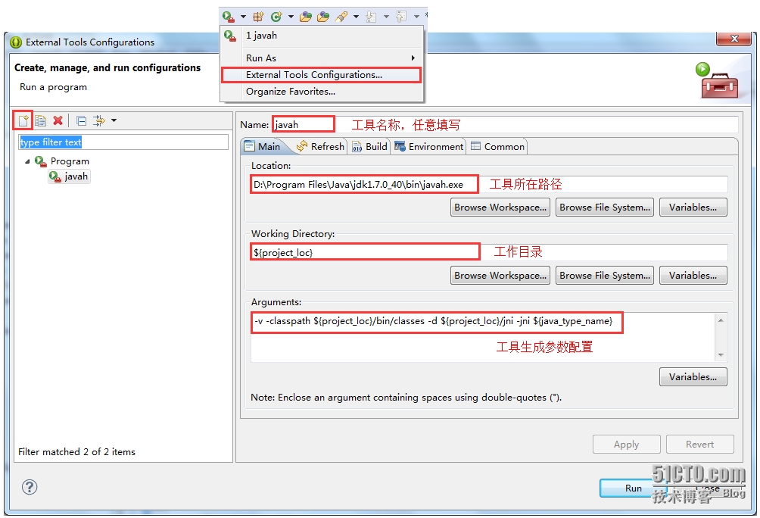The height and width of the screenshot is (518, 760).
Task: Click the Location path field
Action: pyautogui.click(x=489, y=184)
